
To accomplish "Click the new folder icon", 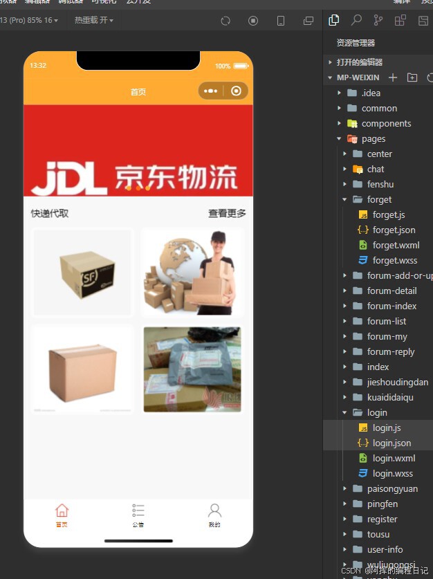I will (412, 77).
